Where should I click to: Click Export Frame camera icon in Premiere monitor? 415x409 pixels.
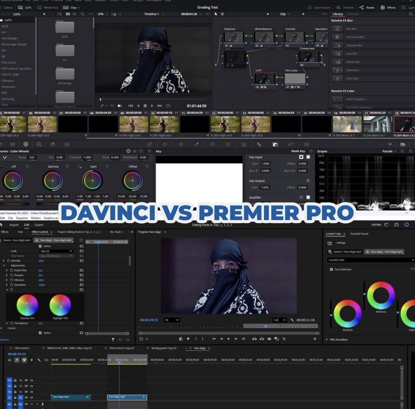tap(269, 339)
